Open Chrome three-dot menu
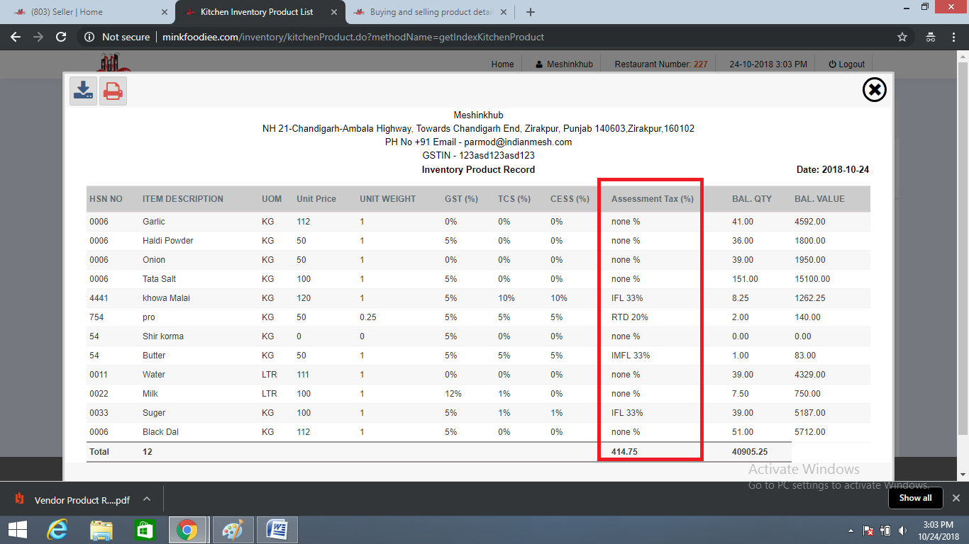 click(x=955, y=37)
